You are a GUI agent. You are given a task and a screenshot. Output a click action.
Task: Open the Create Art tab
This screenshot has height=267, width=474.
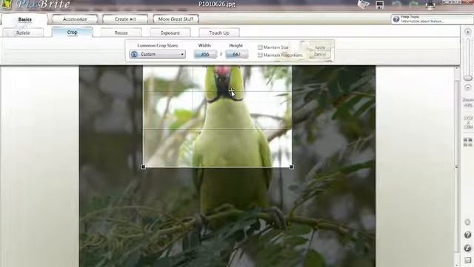point(125,19)
